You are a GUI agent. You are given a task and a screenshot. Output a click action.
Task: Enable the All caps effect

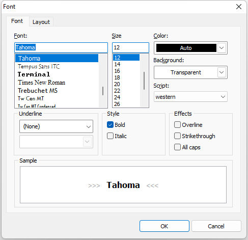tap(177, 147)
